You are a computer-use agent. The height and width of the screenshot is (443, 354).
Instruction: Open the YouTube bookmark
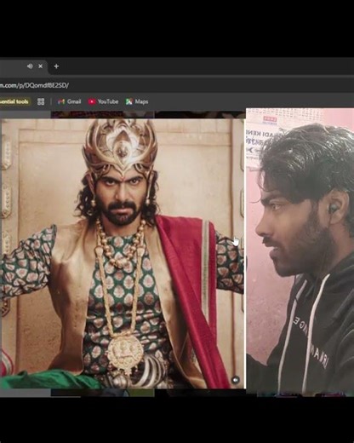[103, 101]
